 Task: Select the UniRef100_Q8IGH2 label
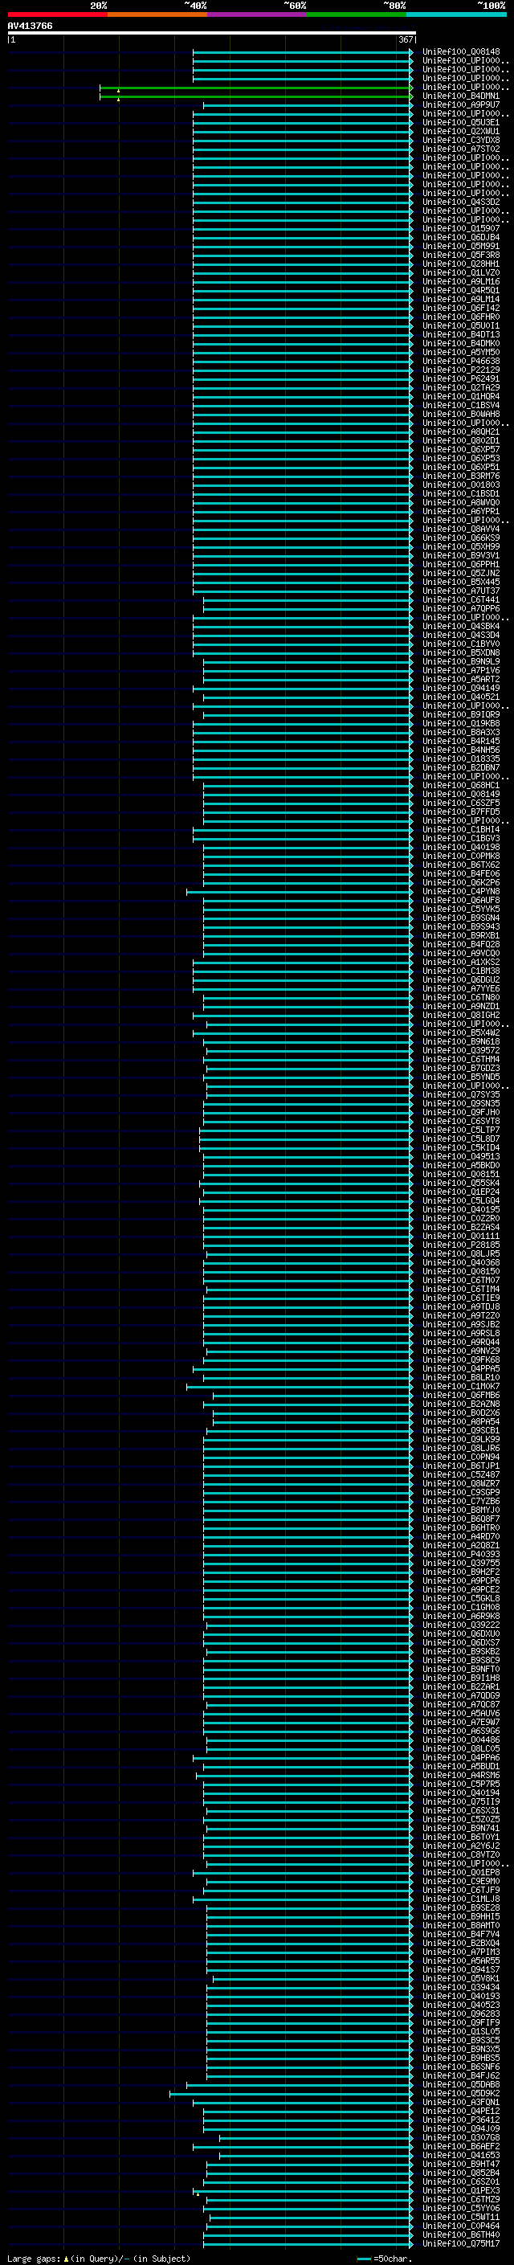pos(461,1016)
